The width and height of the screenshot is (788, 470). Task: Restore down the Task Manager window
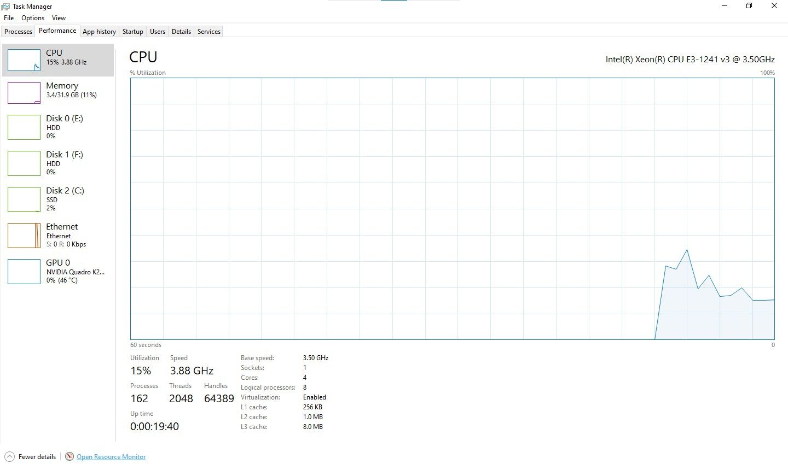point(749,6)
